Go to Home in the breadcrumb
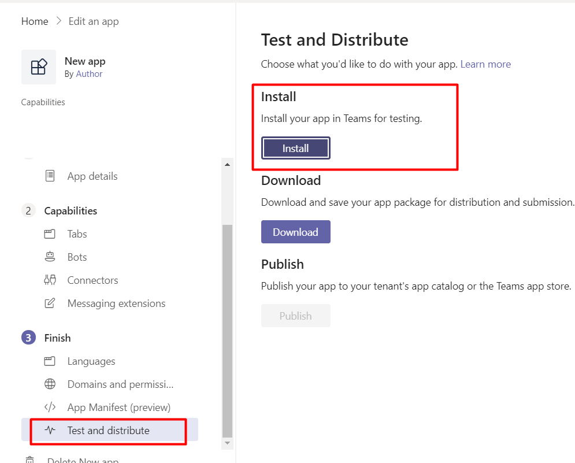The width and height of the screenshot is (575, 463). (35, 21)
